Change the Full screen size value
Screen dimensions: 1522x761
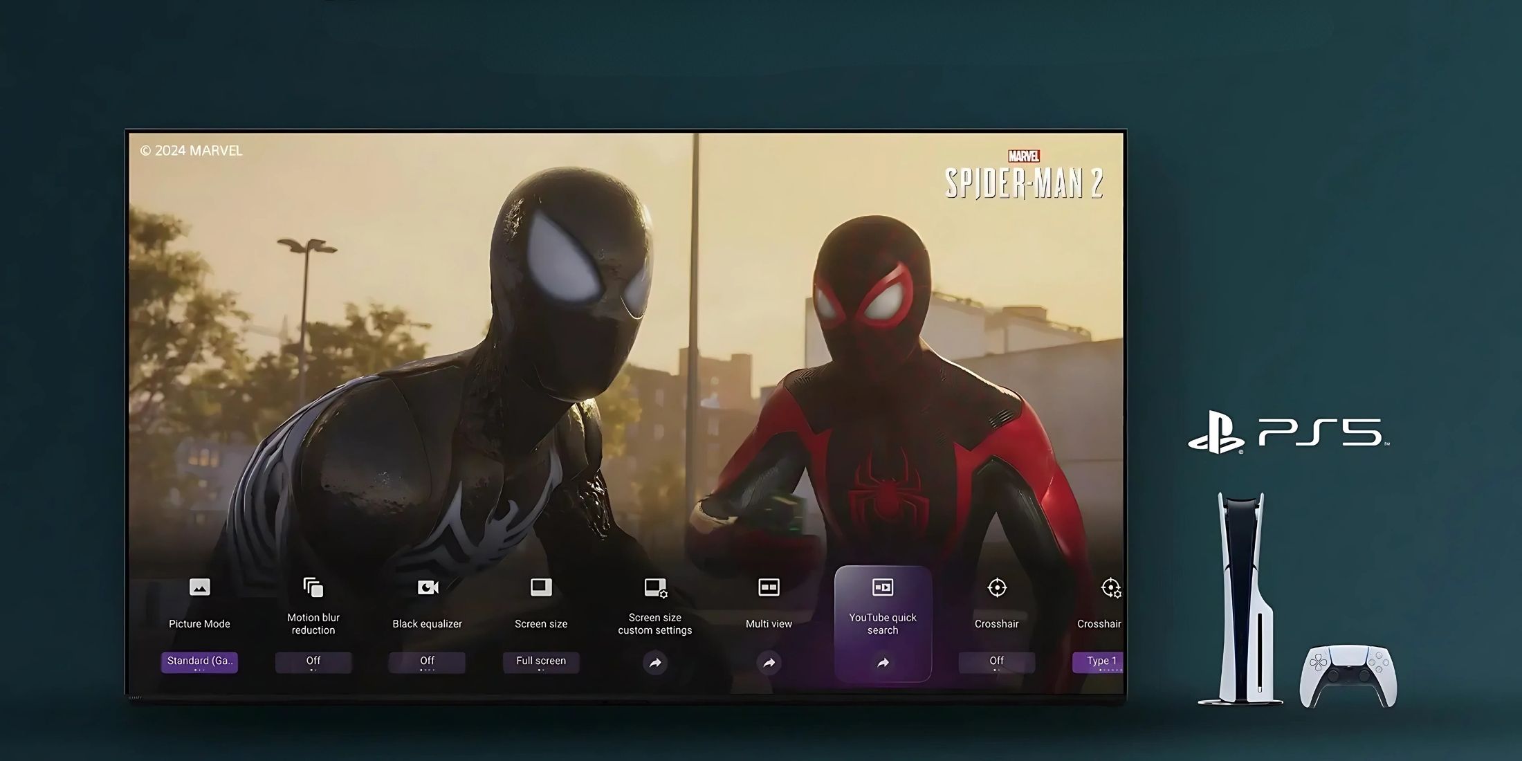pyautogui.click(x=541, y=661)
